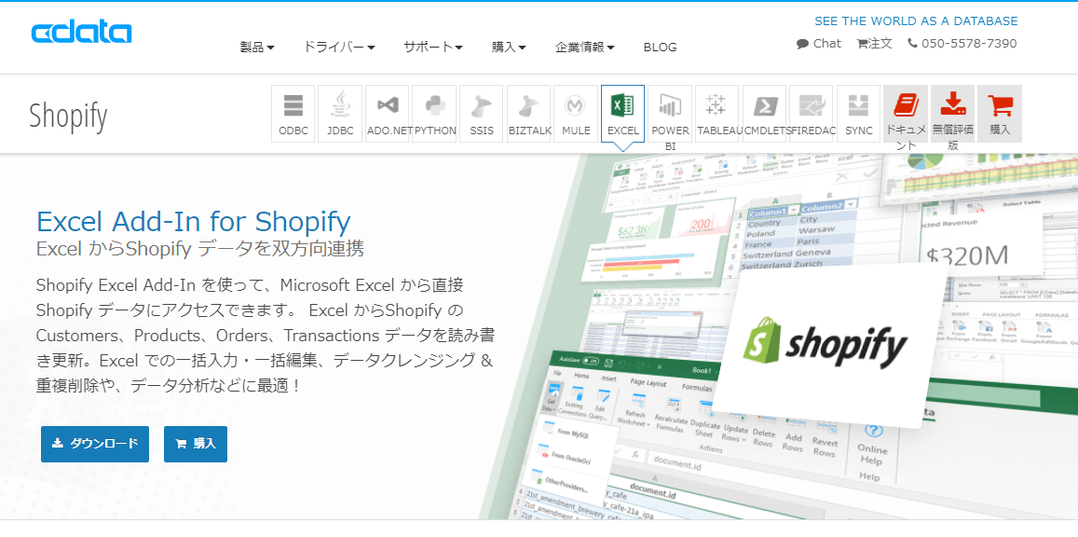
Task: Open the サポート menu
Action: [432, 47]
